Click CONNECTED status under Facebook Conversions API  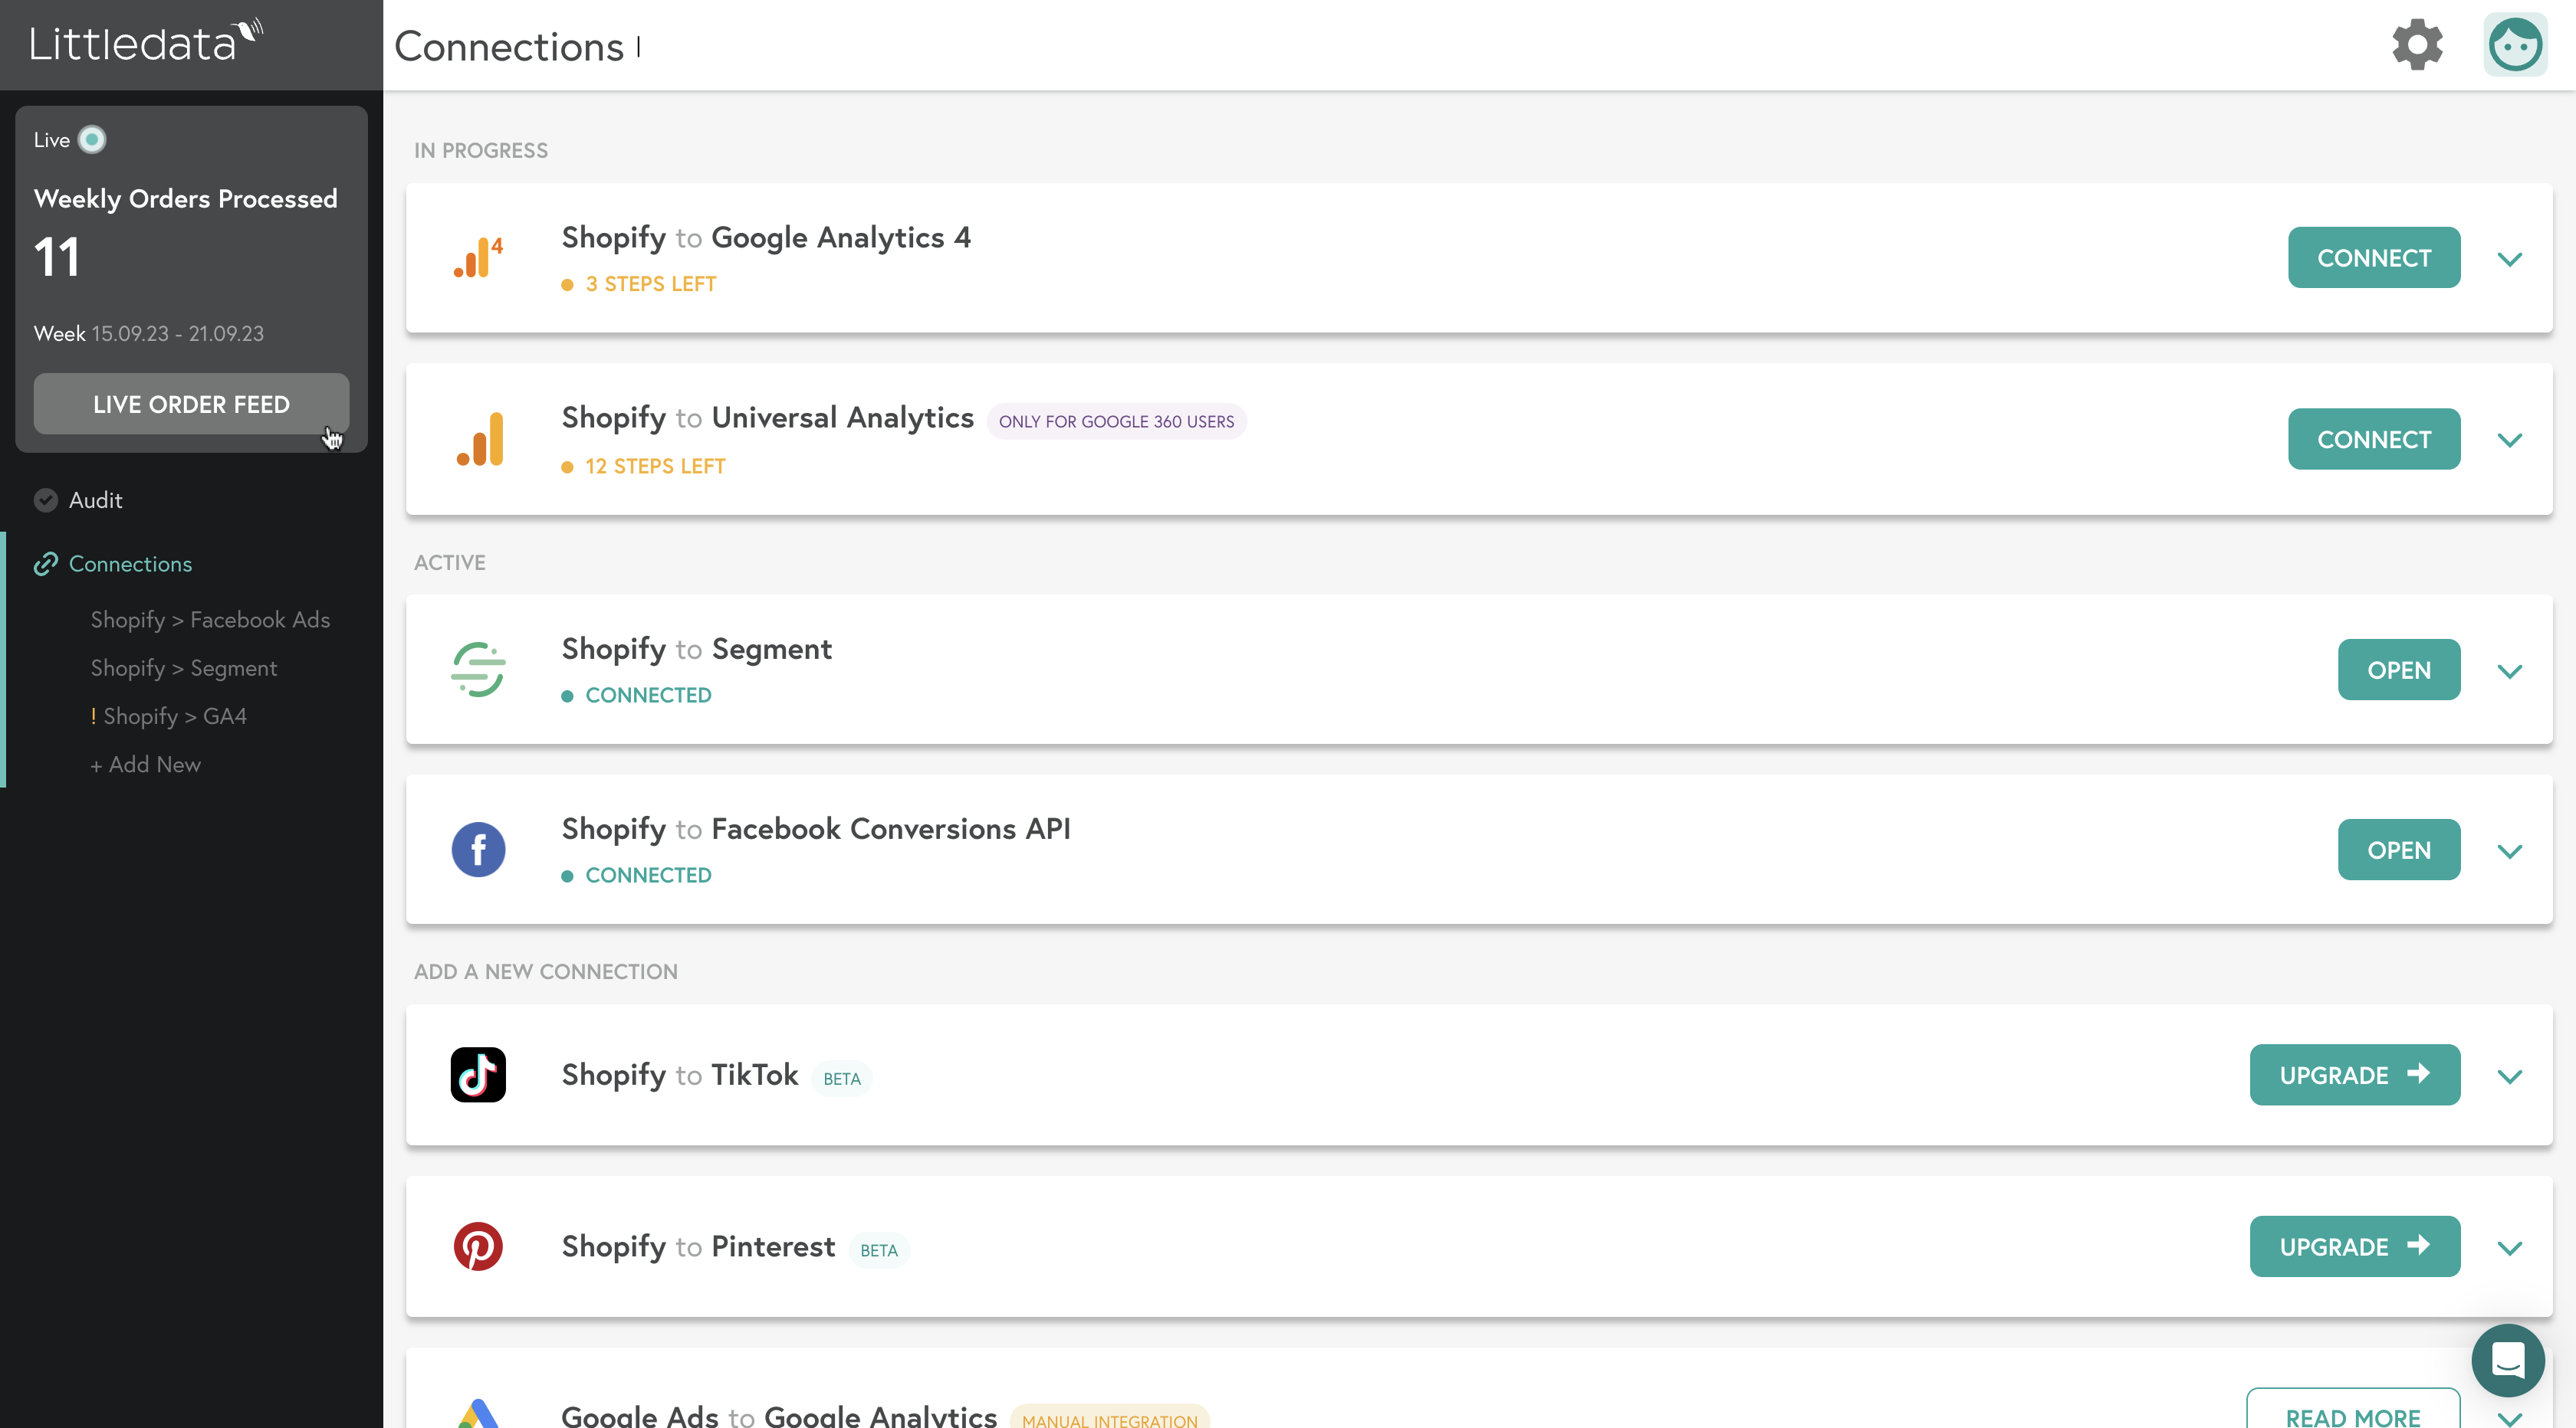point(648,874)
